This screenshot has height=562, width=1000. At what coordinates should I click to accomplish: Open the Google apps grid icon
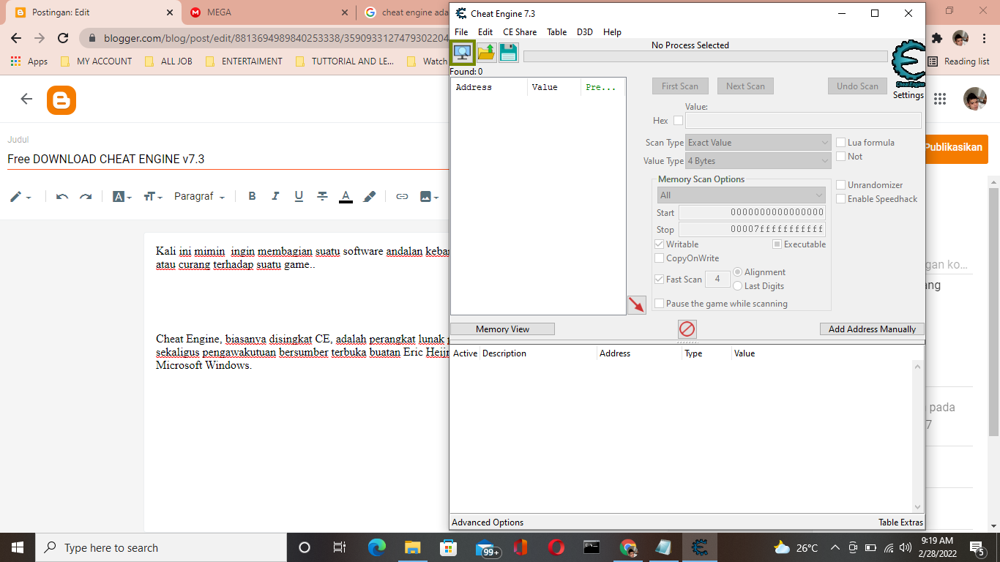pyautogui.click(x=940, y=99)
